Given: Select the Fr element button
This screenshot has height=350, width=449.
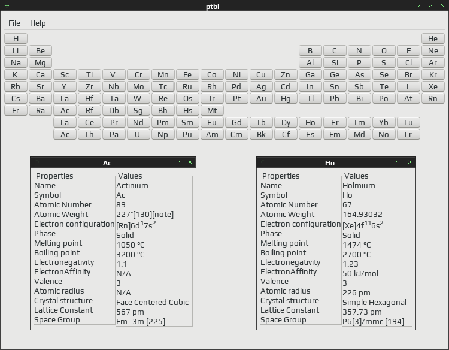Looking at the screenshot, I should 16,110.
